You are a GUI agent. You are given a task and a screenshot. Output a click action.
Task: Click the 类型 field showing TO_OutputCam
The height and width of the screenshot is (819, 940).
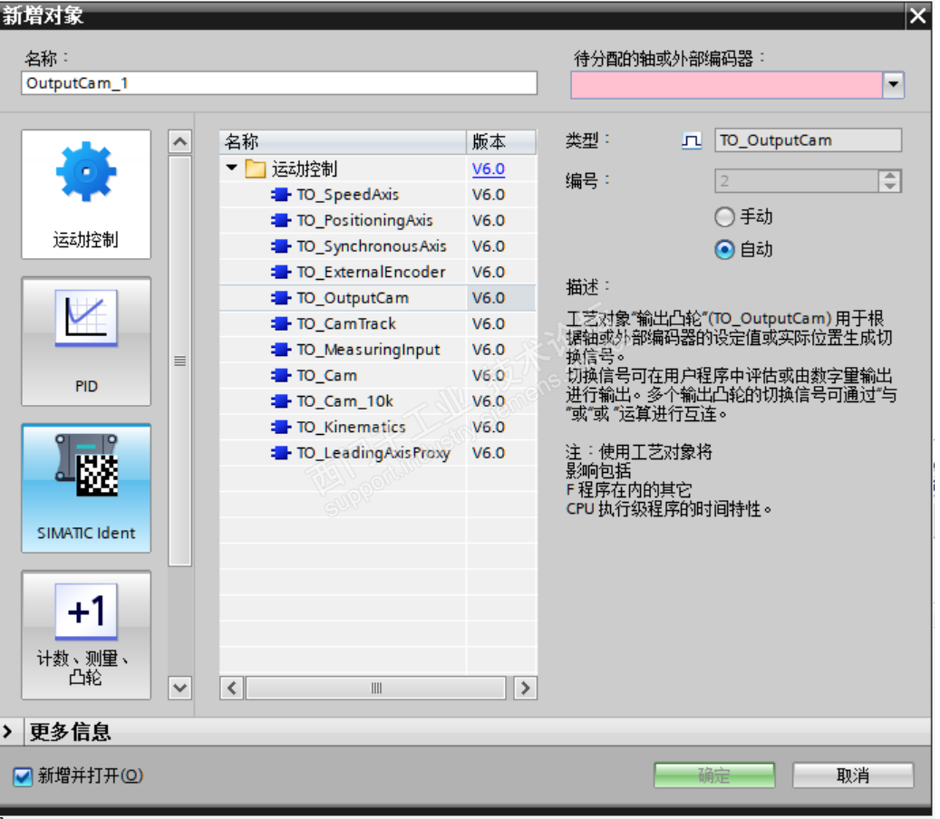[808, 140]
